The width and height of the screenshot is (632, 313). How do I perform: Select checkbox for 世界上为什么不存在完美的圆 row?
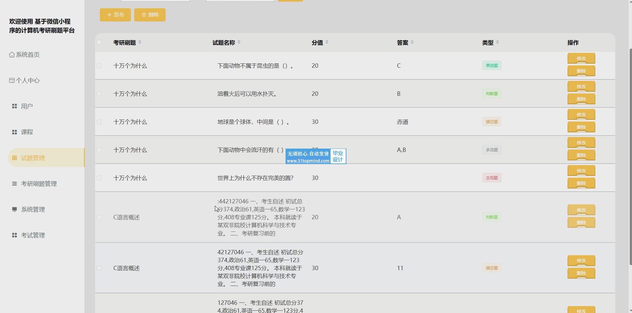point(99,178)
